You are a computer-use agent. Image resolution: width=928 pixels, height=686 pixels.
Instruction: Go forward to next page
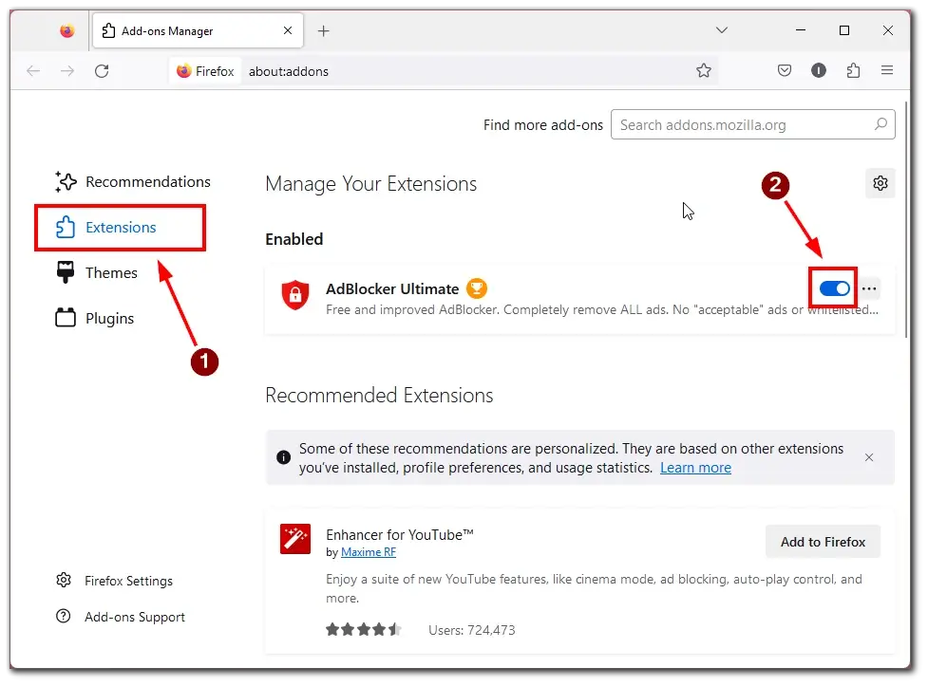[x=67, y=71]
